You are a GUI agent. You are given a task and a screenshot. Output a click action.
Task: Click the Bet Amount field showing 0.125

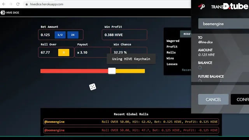point(61,35)
